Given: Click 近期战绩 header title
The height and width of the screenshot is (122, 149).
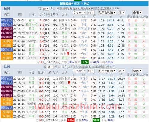Looking at the screenshot, I should (x=65, y=4).
